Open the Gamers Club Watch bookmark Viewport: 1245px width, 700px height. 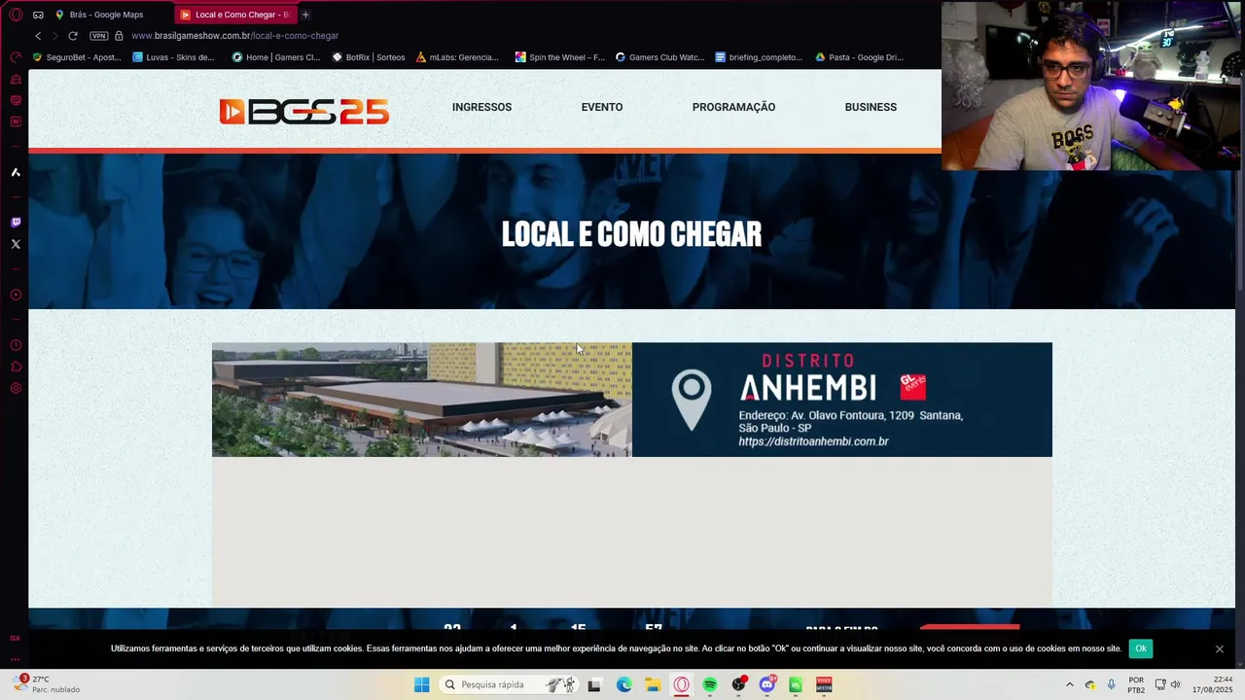659,57
